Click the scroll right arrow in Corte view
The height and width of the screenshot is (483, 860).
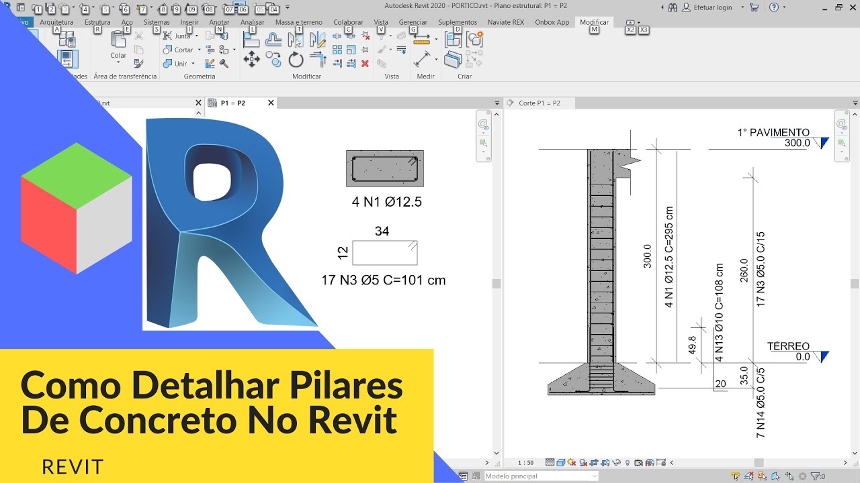tap(845, 463)
